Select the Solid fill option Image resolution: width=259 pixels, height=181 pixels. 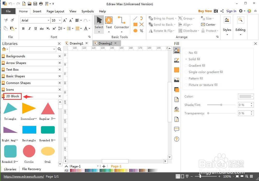coord(192,59)
